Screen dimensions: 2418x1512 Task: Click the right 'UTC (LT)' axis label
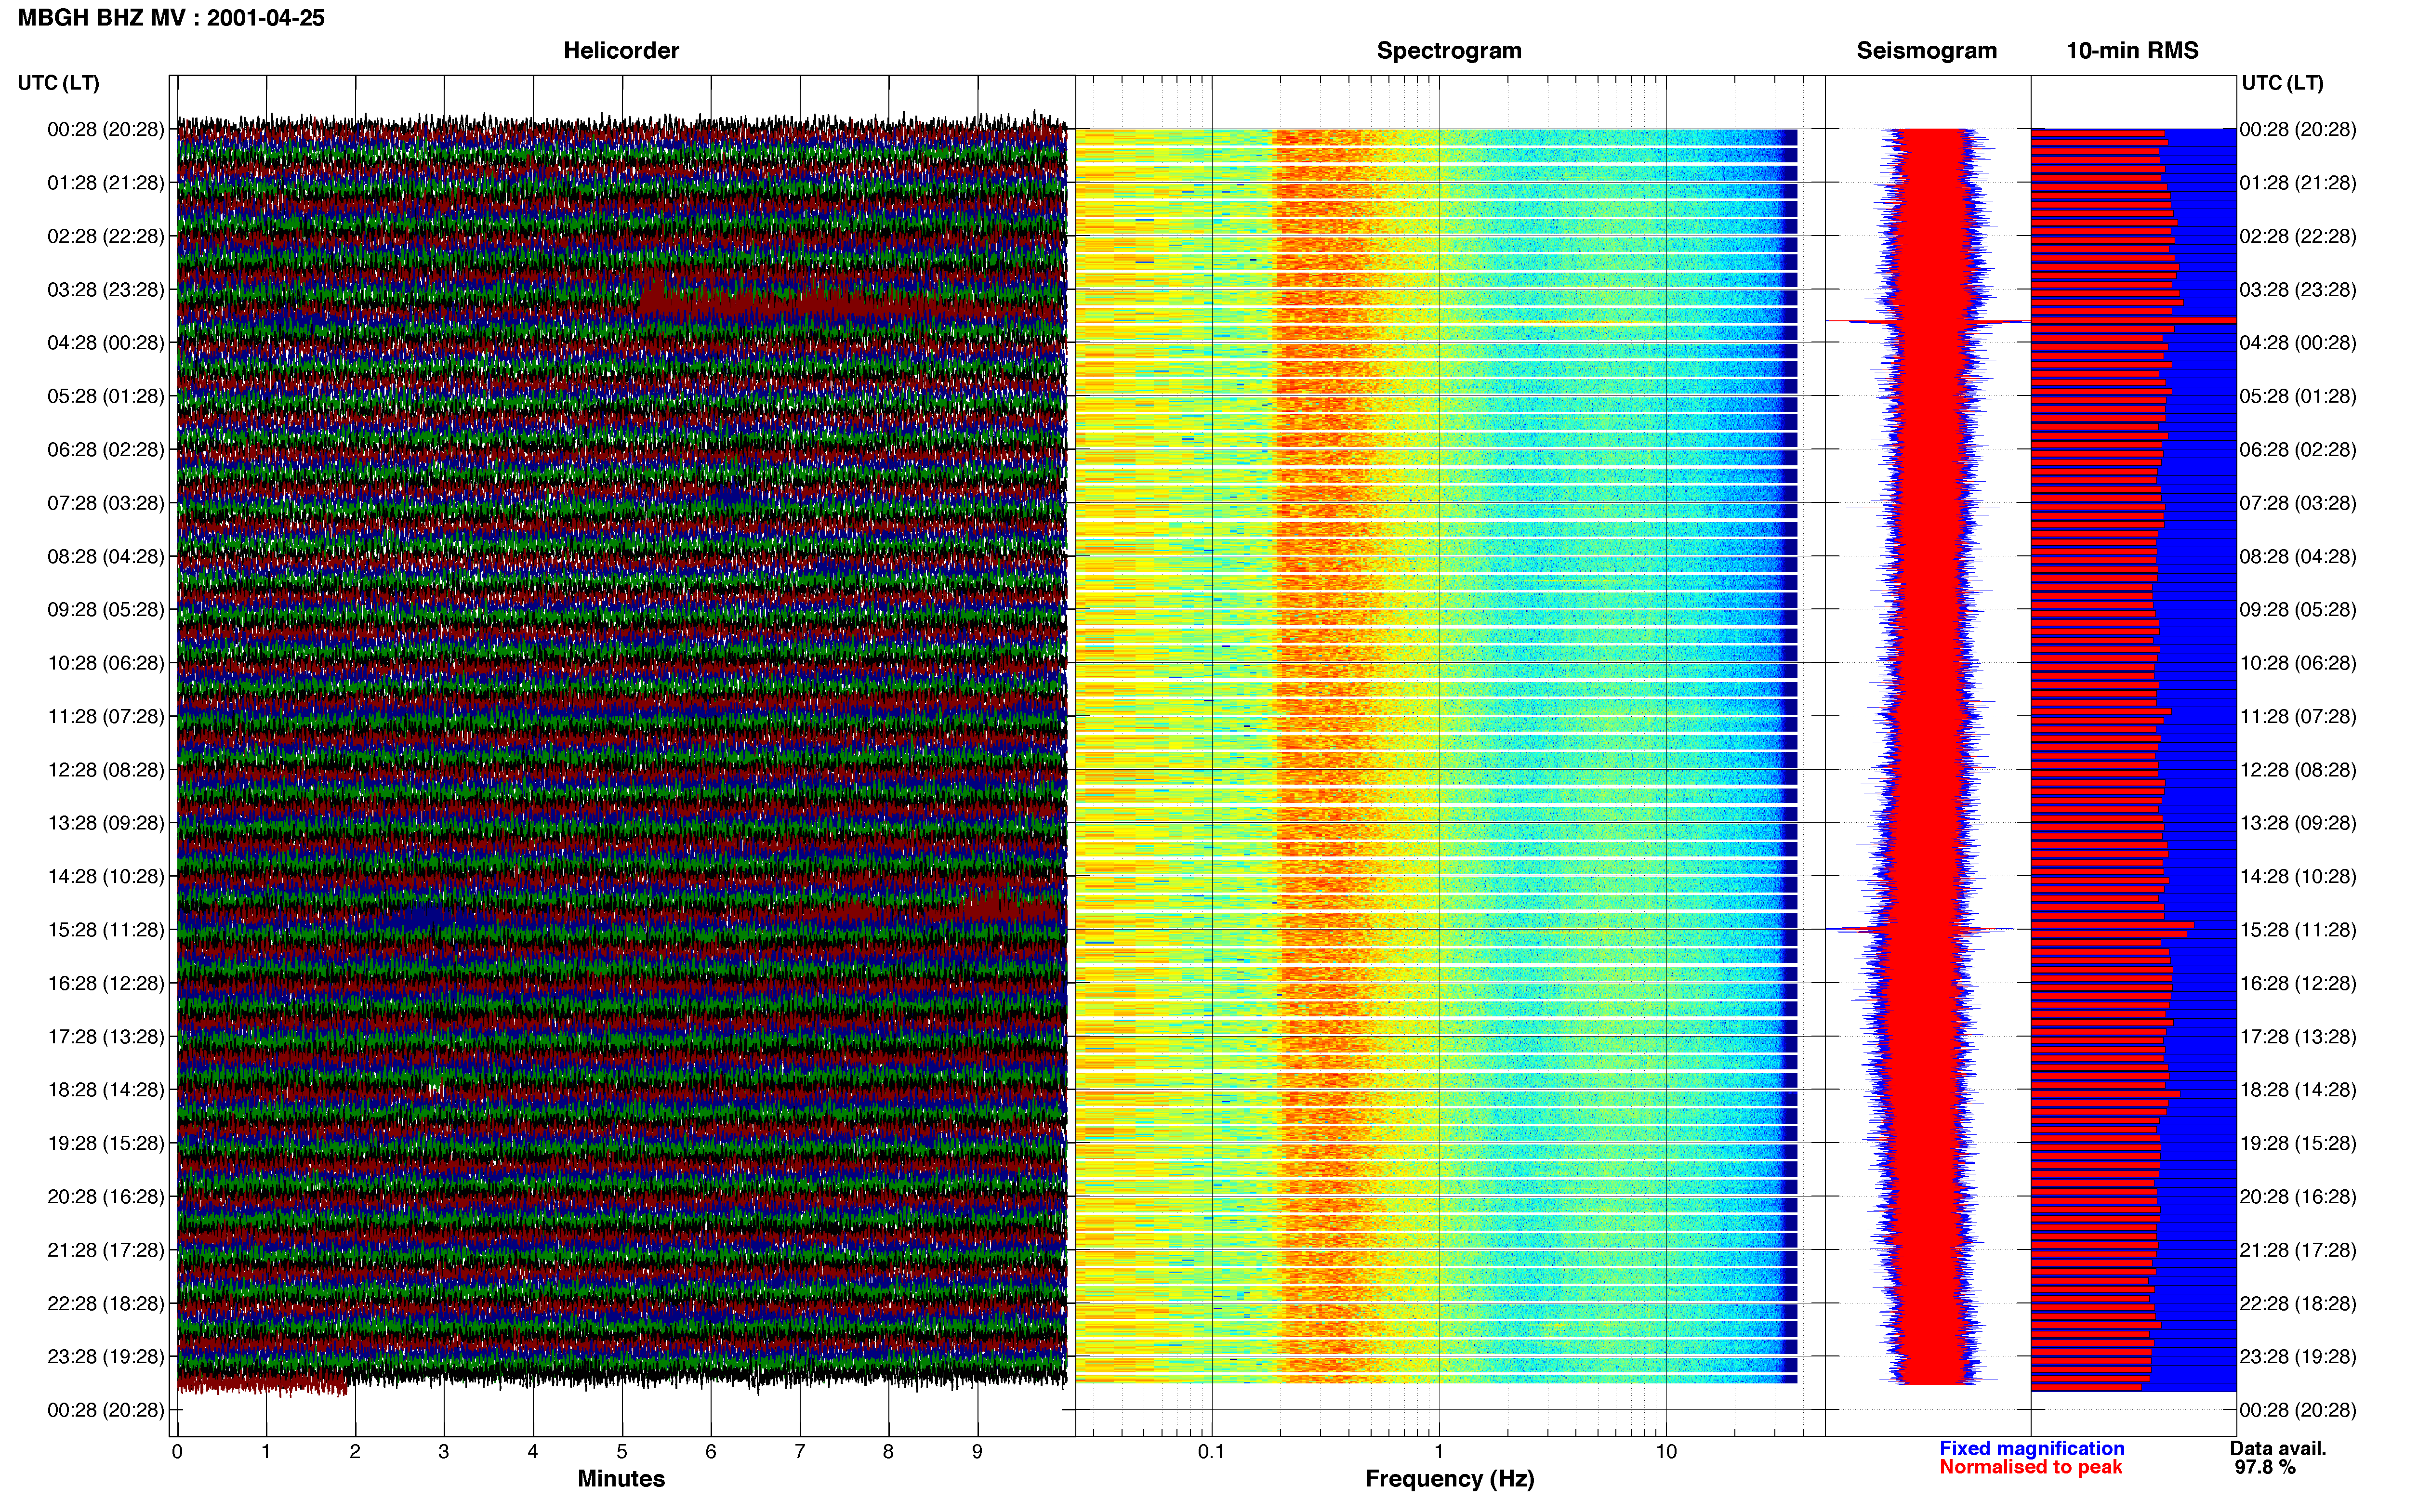(x=2282, y=83)
